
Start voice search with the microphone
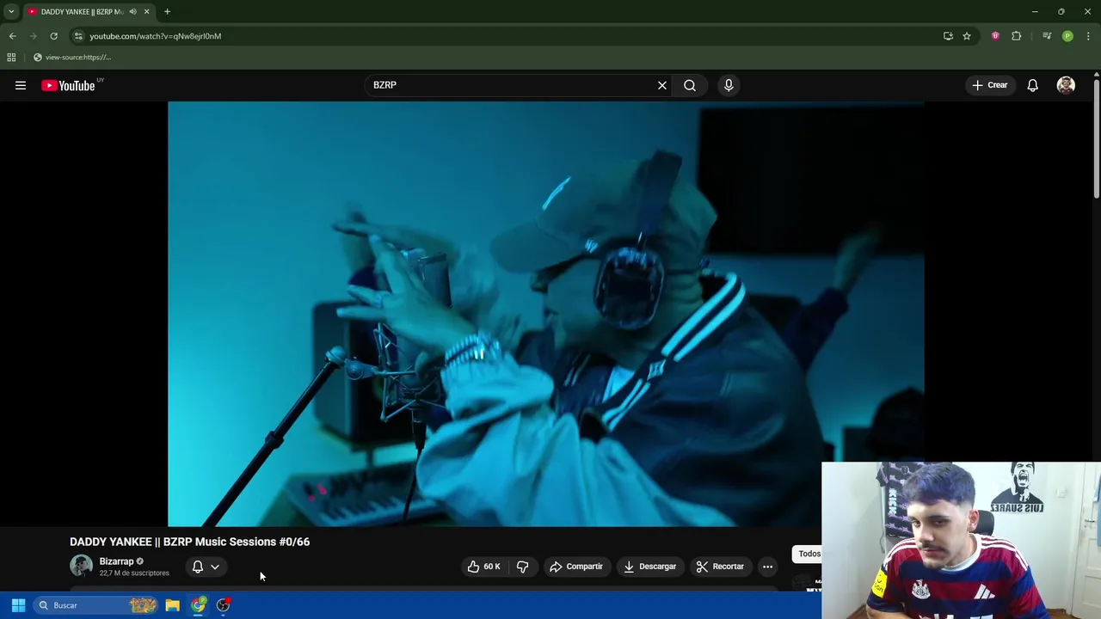[x=729, y=85]
